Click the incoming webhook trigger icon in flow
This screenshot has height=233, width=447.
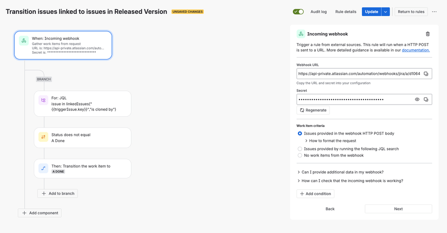tap(24, 41)
